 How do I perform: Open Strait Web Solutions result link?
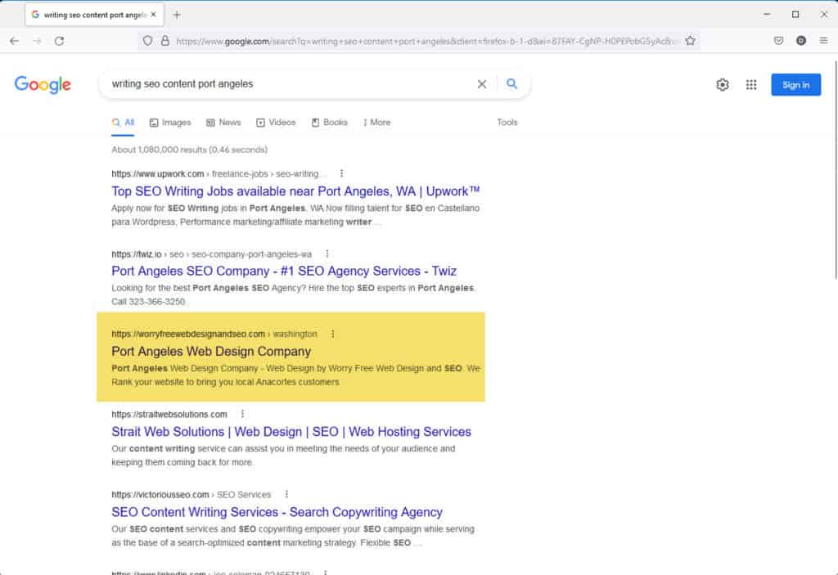(291, 432)
